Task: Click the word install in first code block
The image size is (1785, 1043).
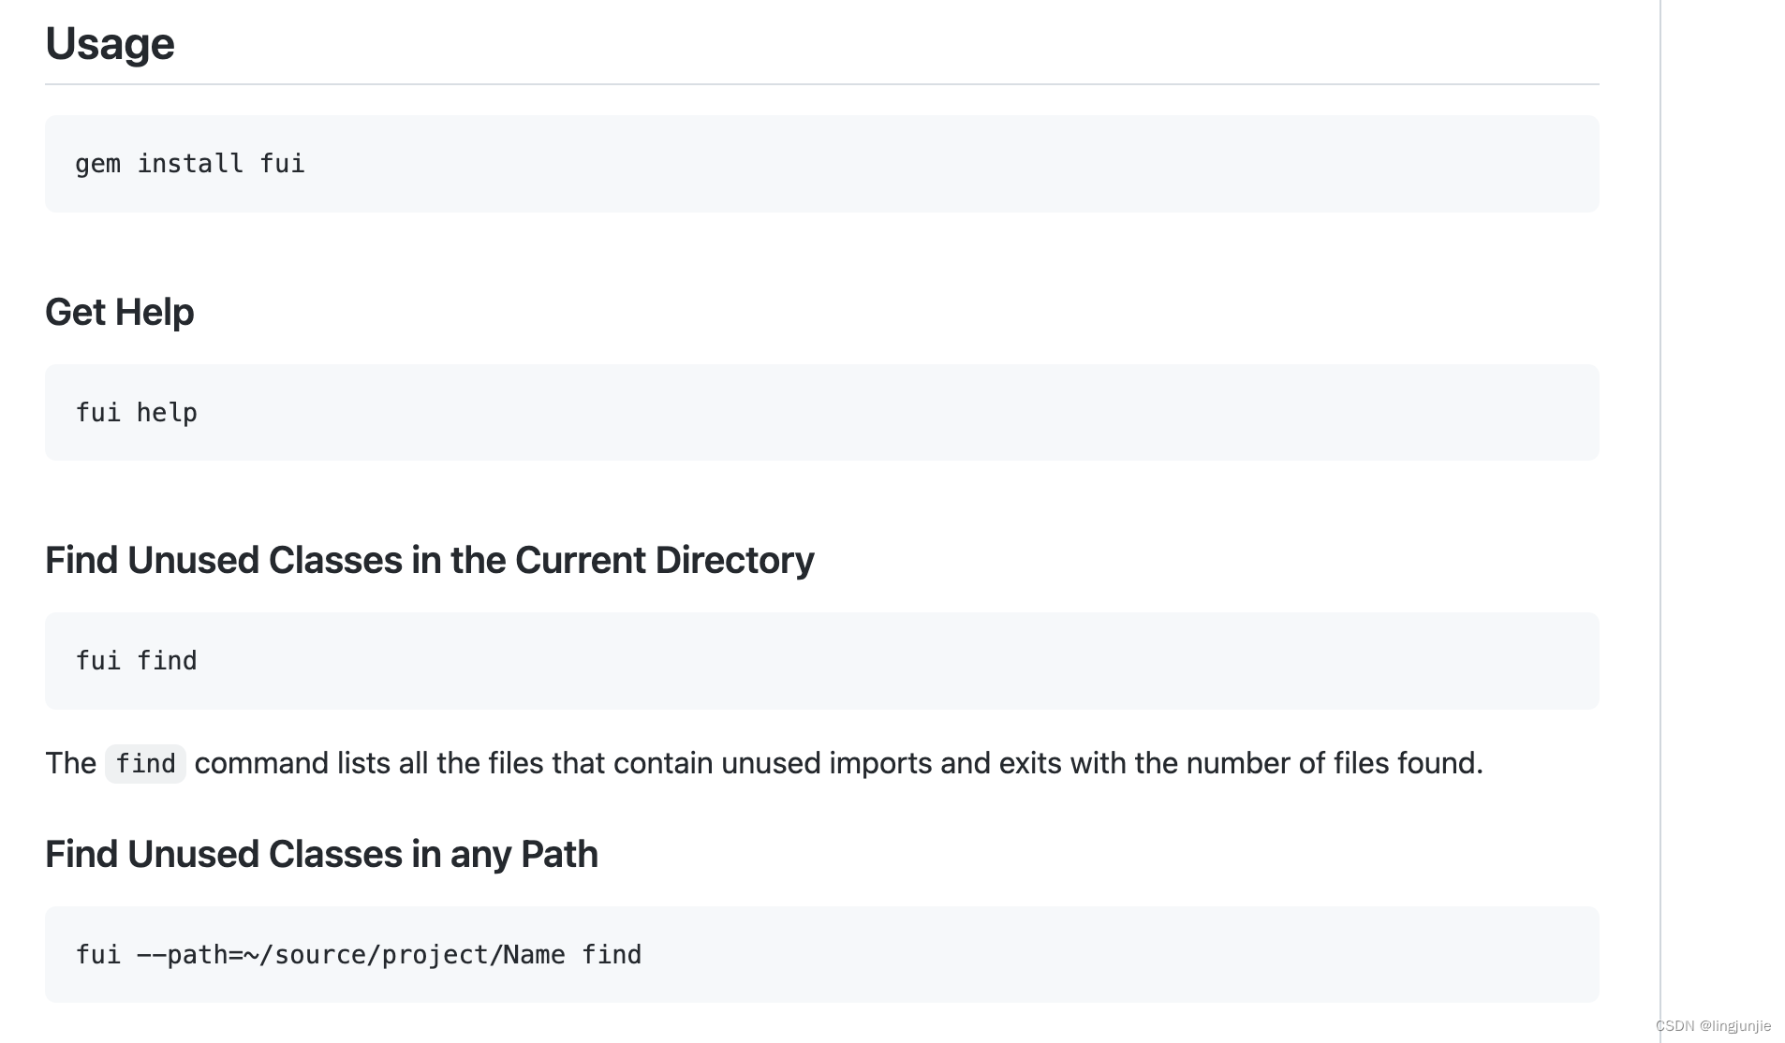Action: pyautogui.click(x=190, y=164)
